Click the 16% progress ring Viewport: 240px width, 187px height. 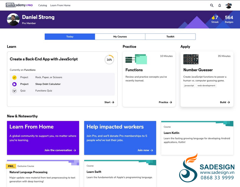[x=109, y=60]
